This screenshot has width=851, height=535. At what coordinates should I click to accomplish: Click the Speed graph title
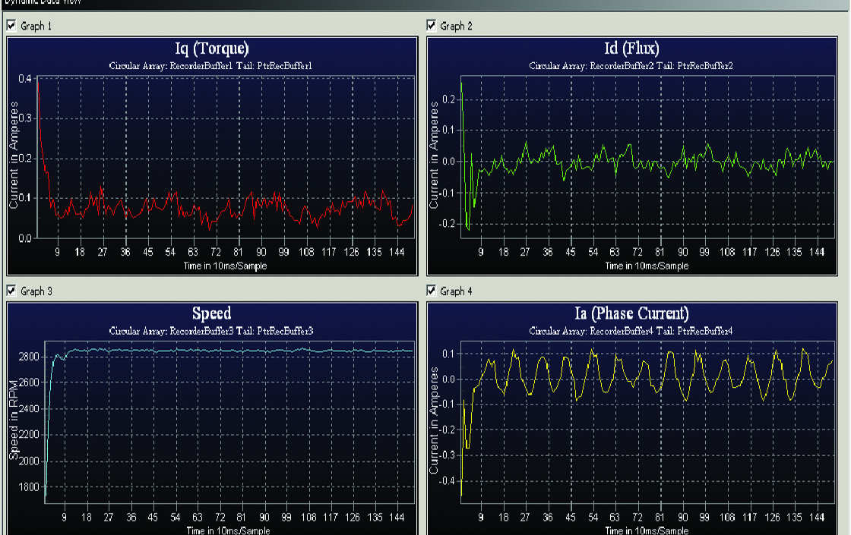(211, 313)
